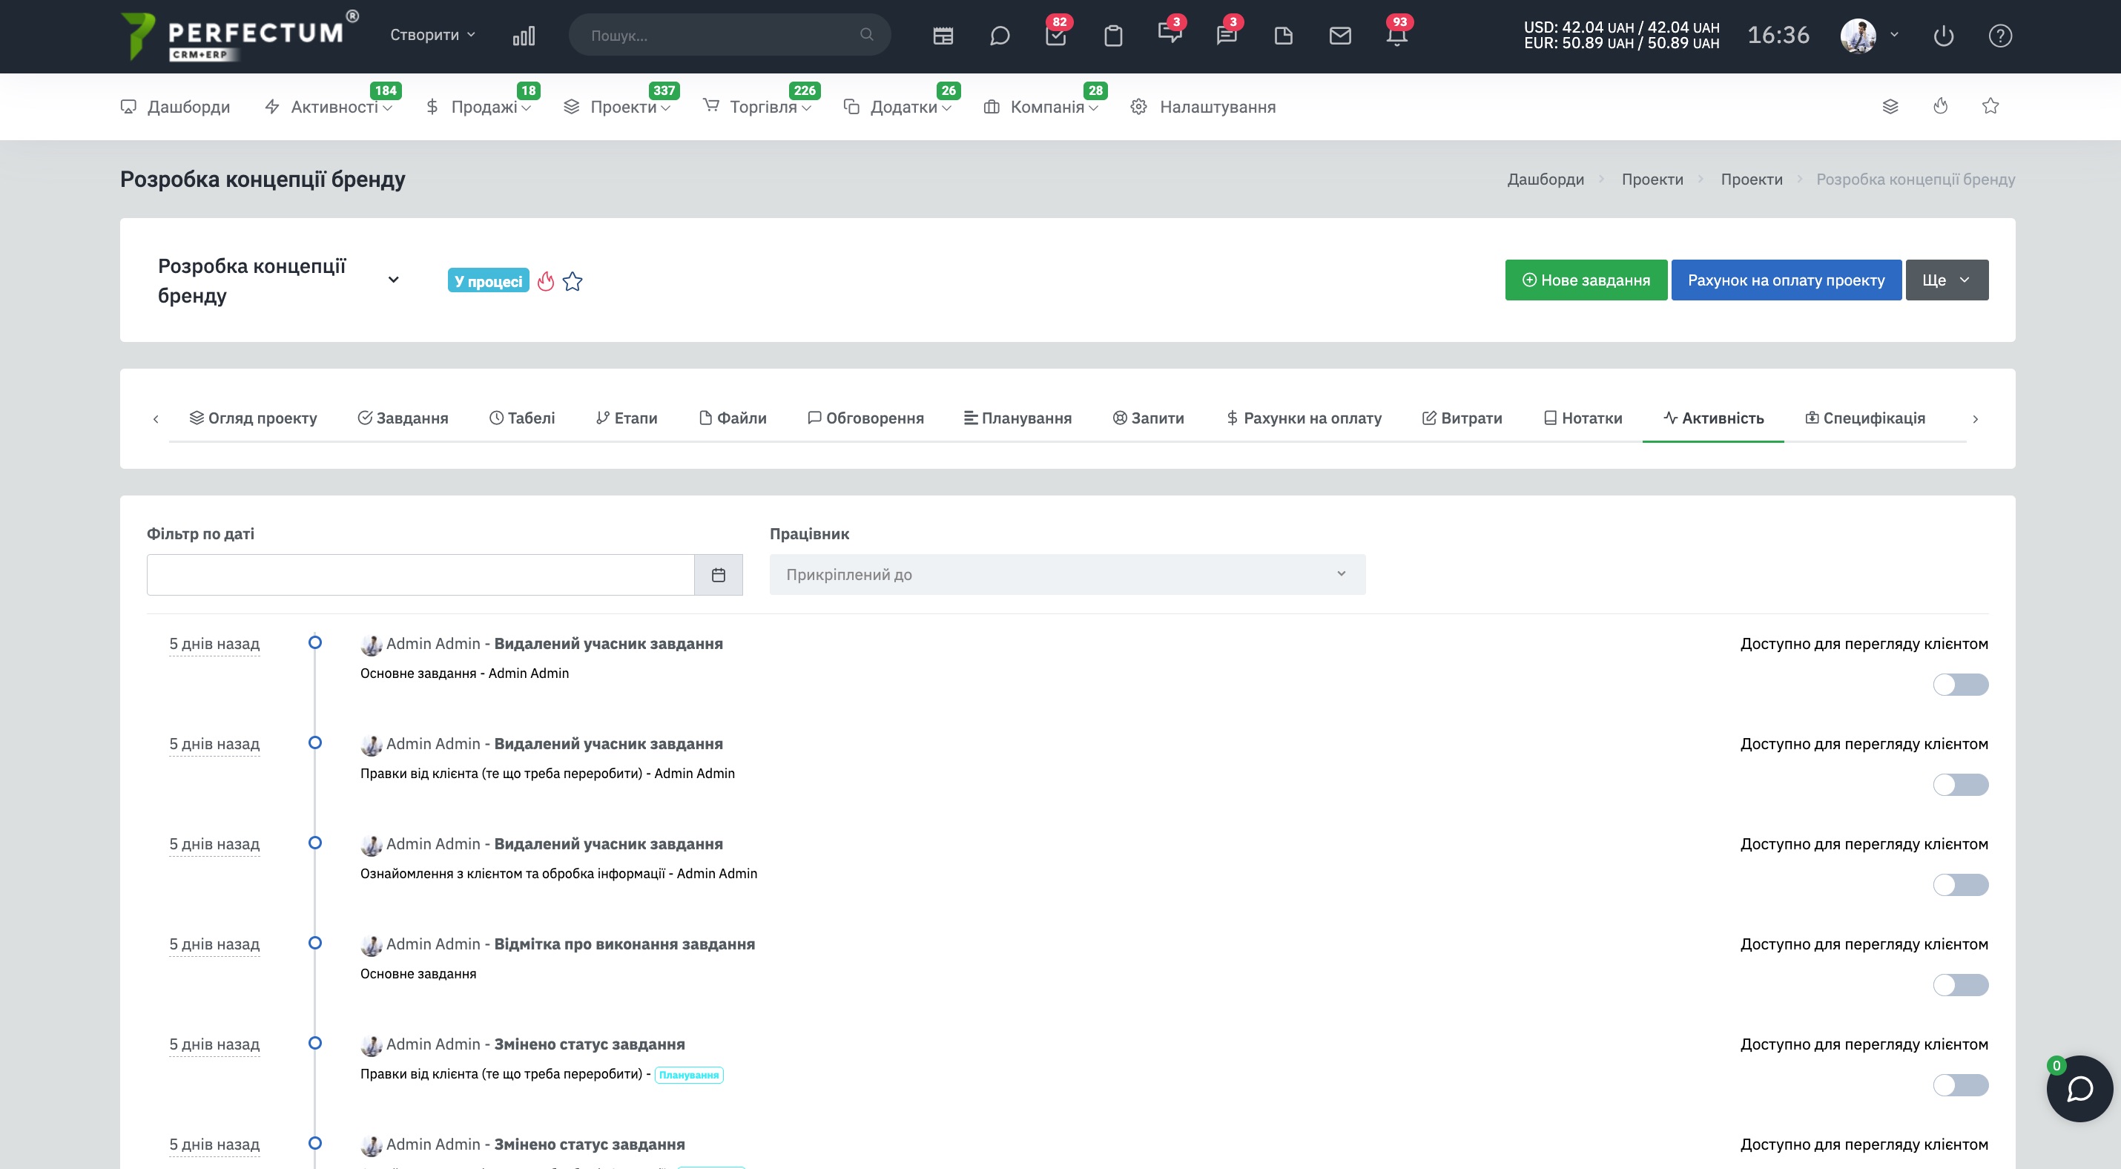Click the power logout icon
Screen dimensions: 2121x1169
click(x=1944, y=36)
